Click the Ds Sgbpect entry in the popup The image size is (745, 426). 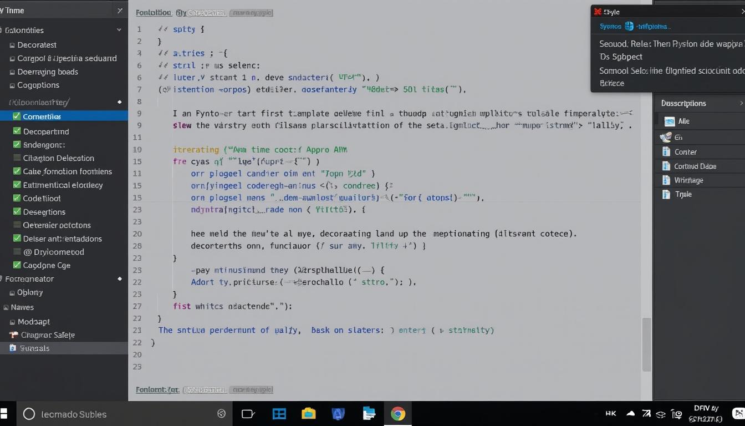621,57
